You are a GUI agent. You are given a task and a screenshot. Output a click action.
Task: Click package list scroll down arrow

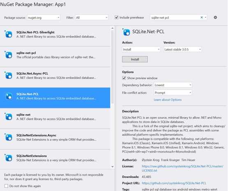[113, 167]
